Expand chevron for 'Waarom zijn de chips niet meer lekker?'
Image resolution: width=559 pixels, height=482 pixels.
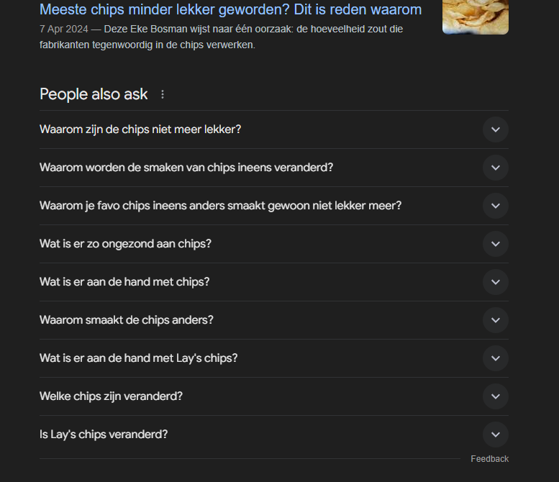(x=496, y=129)
